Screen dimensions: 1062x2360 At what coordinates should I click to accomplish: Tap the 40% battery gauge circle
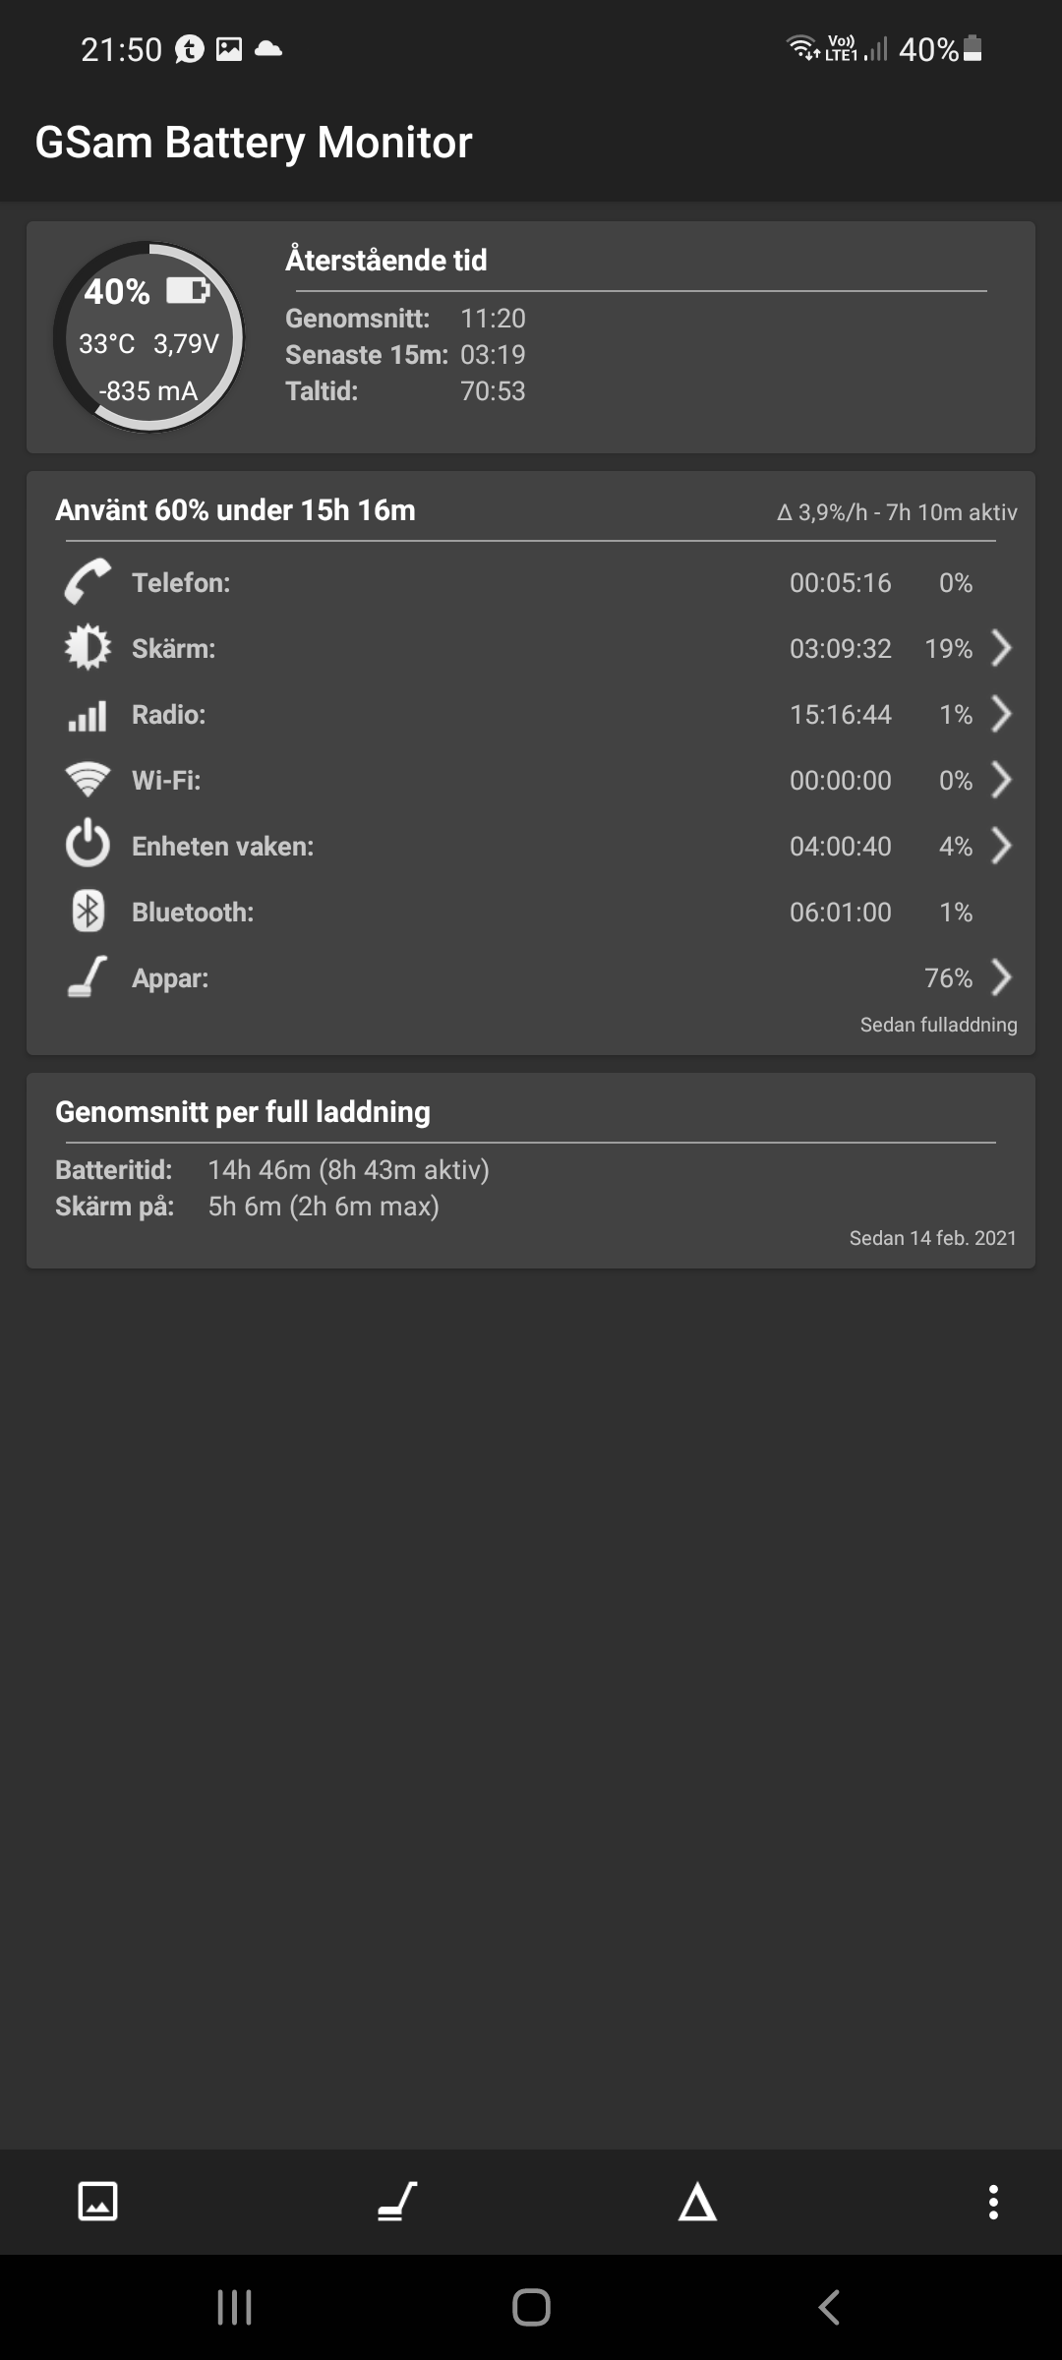148,337
